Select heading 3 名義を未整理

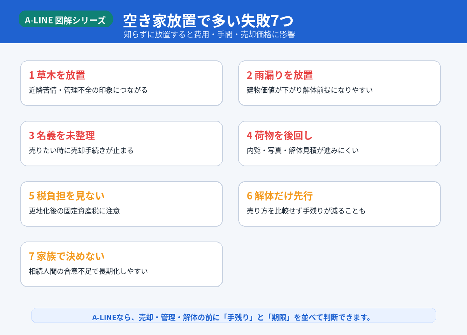coord(62,136)
